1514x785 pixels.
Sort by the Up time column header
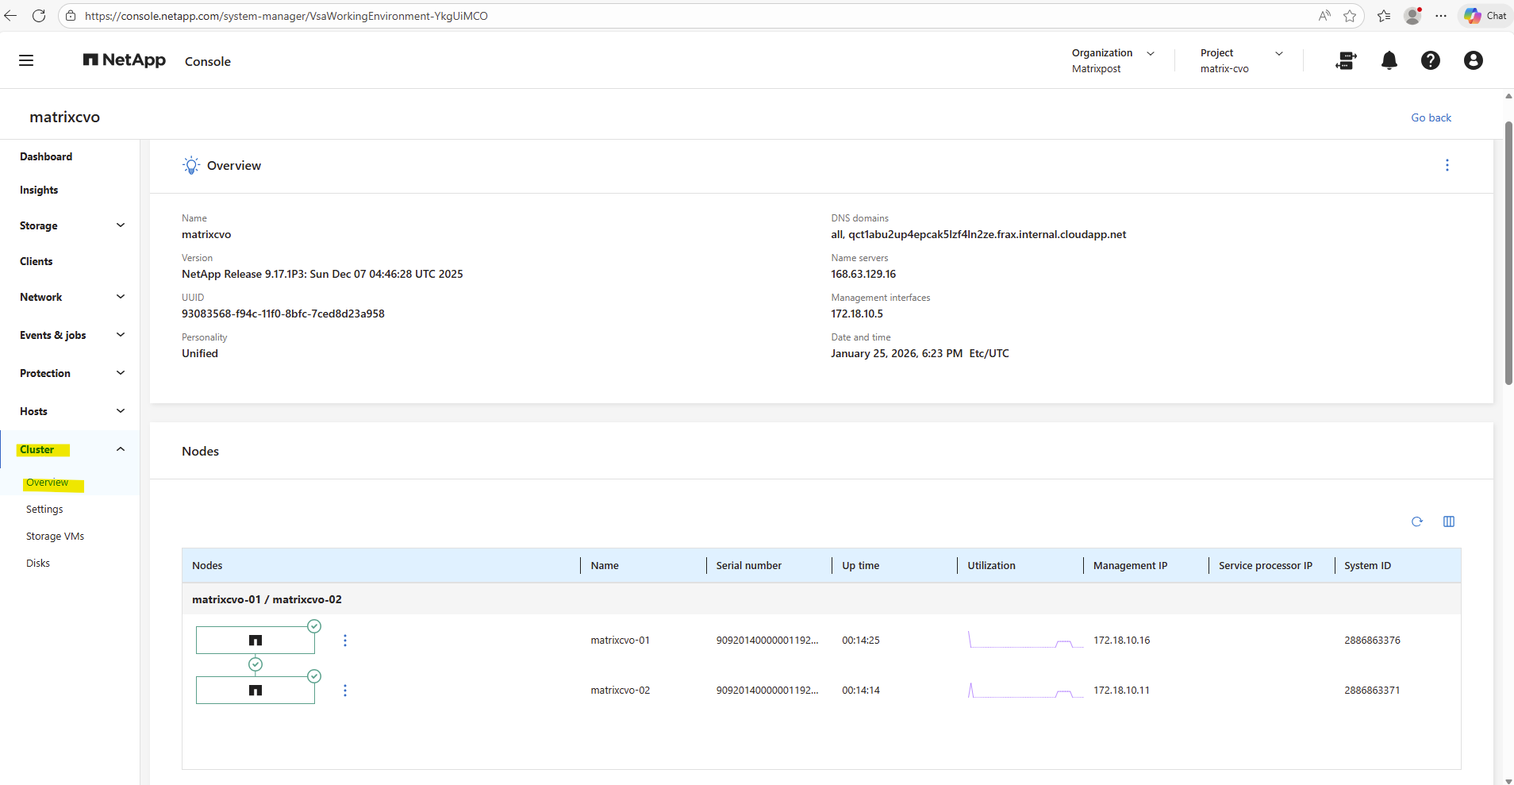[860, 565]
